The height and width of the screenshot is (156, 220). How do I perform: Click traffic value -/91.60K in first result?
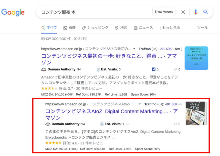point(165,49)
